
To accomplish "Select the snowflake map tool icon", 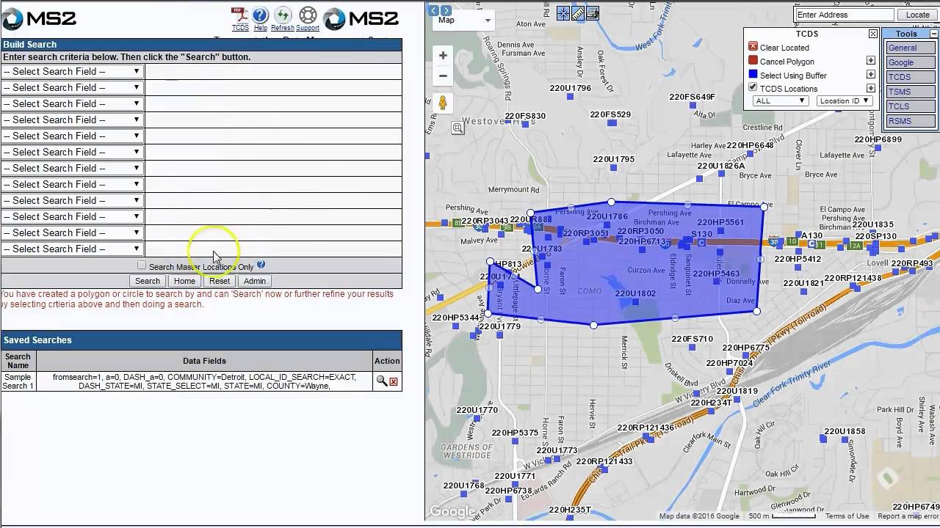I will pyautogui.click(x=563, y=13).
